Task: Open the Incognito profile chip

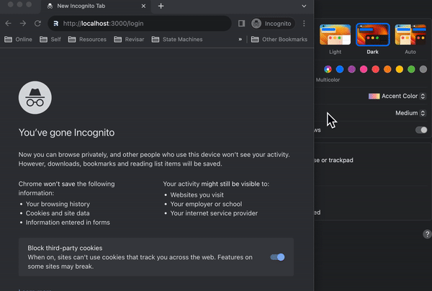Action: point(272,24)
